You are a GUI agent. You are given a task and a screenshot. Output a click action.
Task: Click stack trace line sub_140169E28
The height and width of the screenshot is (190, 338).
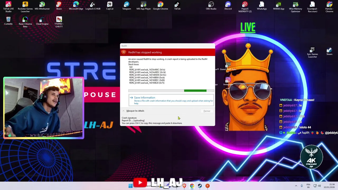[147, 83]
